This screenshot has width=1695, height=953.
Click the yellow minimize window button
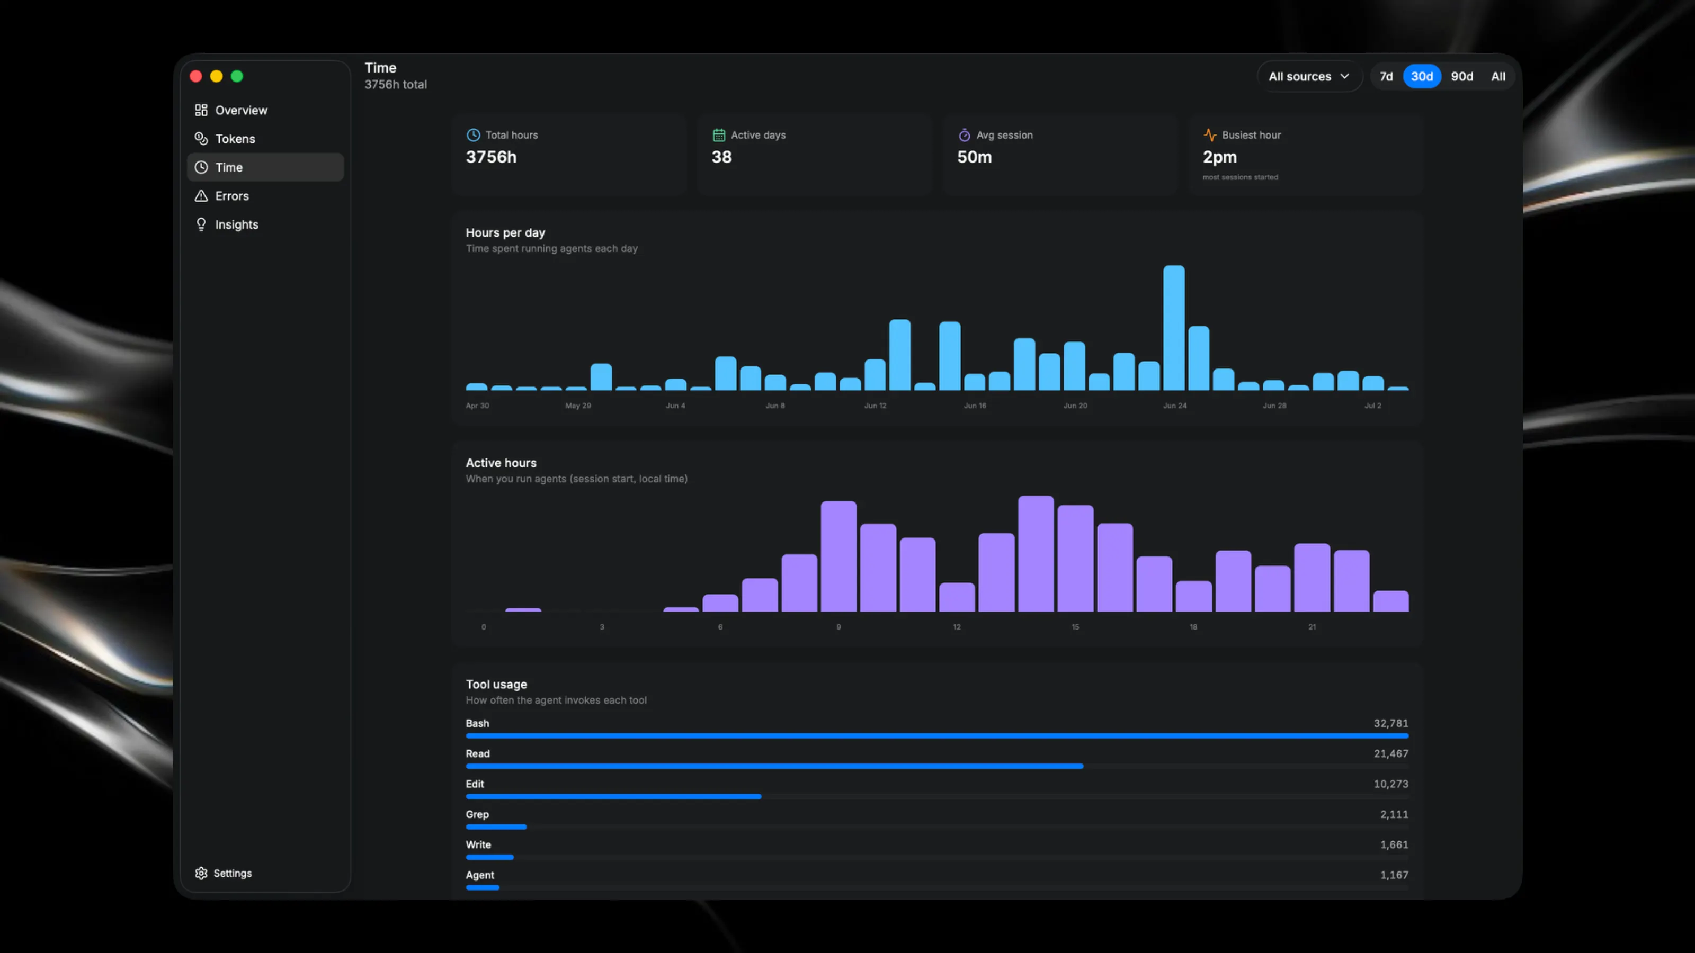click(216, 76)
